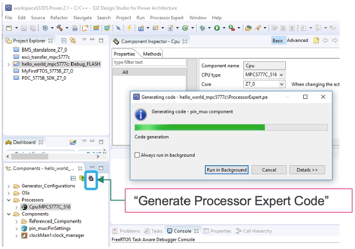355x249 pixels.
Task: Select the clockMan1:clock_manager component
Action: tap(52, 235)
